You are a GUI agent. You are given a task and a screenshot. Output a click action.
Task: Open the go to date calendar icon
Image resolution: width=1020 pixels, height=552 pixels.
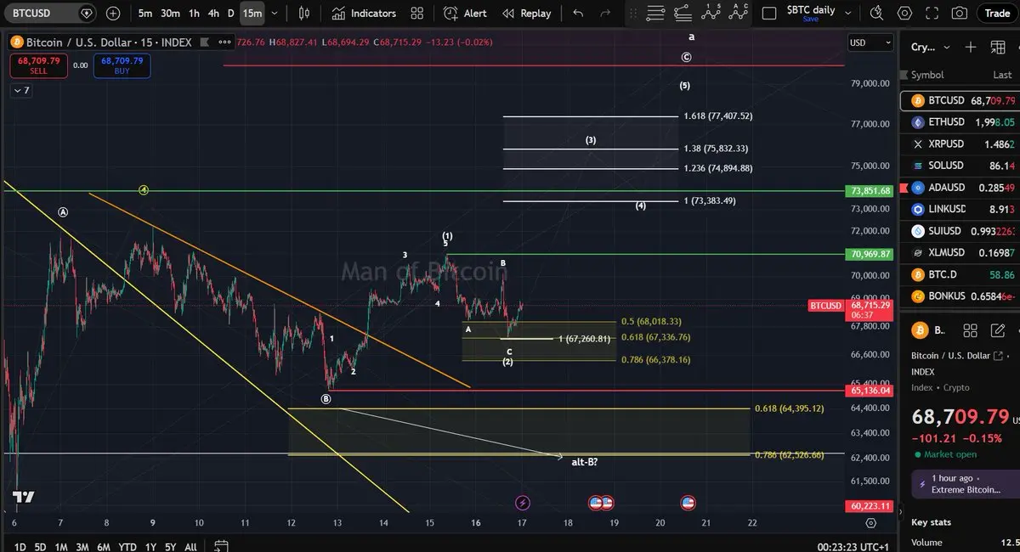click(x=221, y=546)
